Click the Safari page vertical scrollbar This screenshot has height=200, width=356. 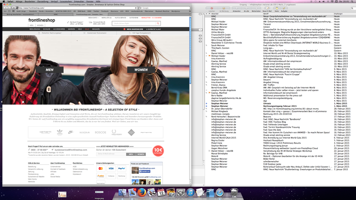[190, 51]
